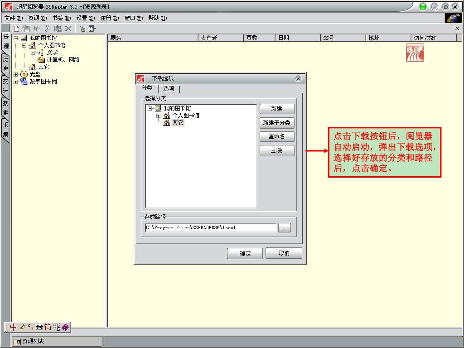
Task: Click the green round titlebar button
Action: coord(423,7)
